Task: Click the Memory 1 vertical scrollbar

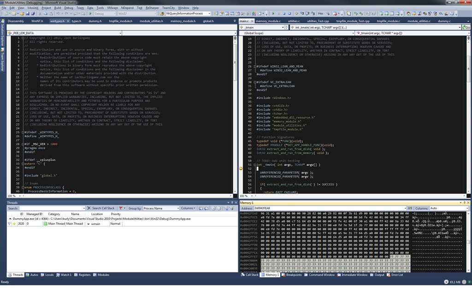Action: pyautogui.click(x=469, y=242)
